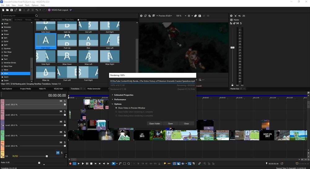This screenshot has width=310, height=169.
Task: Unmute the audio track M button
Action: [58, 153]
